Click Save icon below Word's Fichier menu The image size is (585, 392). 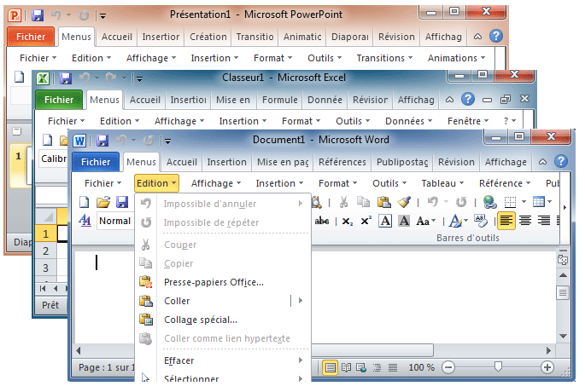pos(122,202)
